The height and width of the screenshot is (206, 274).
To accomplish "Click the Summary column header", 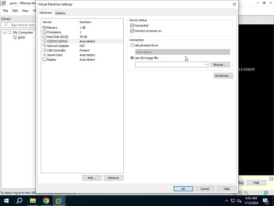I will [x=85, y=22].
